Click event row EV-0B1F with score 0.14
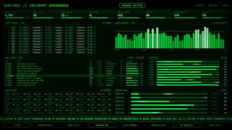232x130 pixels. point(52,30)
